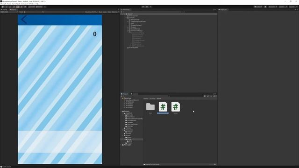299x168 pixels.
Task: Select EventSystem in Hierarchy
Action: tap(134, 48)
